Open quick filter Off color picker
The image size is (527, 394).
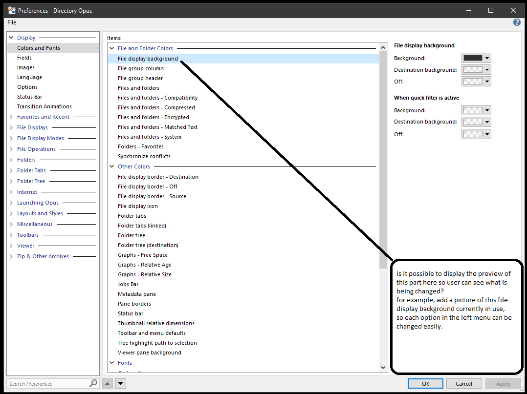pyautogui.click(x=476, y=134)
